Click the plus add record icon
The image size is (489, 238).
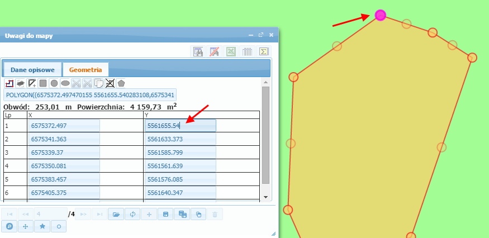click(x=149, y=215)
